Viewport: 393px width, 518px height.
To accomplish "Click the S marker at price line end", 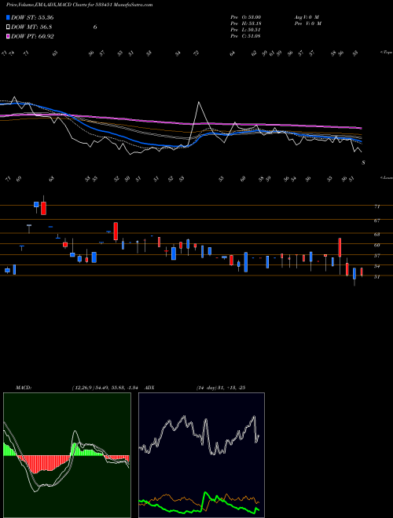I will (x=363, y=162).
